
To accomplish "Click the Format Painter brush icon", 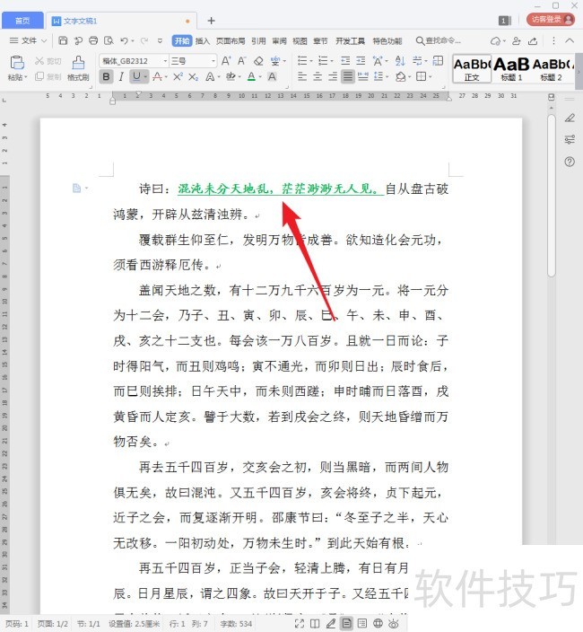I will [x=78, y=63].
